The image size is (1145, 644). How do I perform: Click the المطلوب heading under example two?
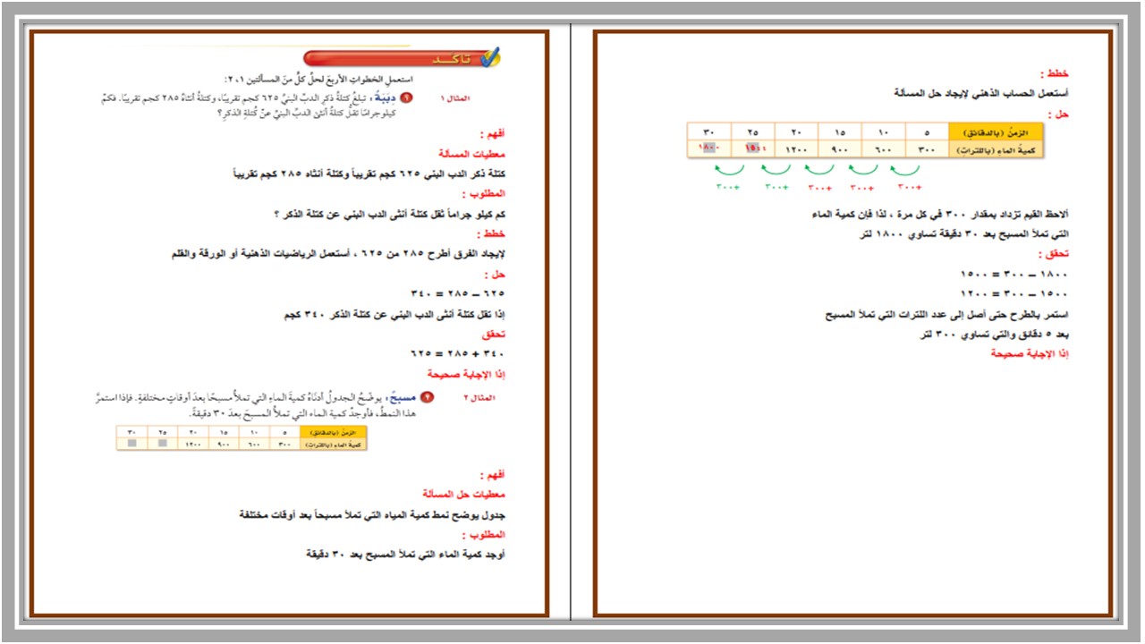click(x=483, y=535)
